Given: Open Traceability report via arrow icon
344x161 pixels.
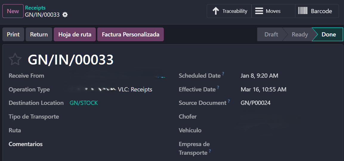Looking at the screenshot, I should 216,11.
